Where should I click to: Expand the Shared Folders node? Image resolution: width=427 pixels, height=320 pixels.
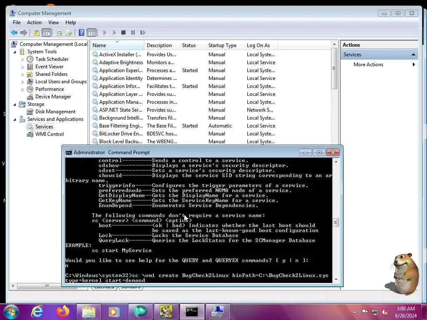tap(23, 74)
